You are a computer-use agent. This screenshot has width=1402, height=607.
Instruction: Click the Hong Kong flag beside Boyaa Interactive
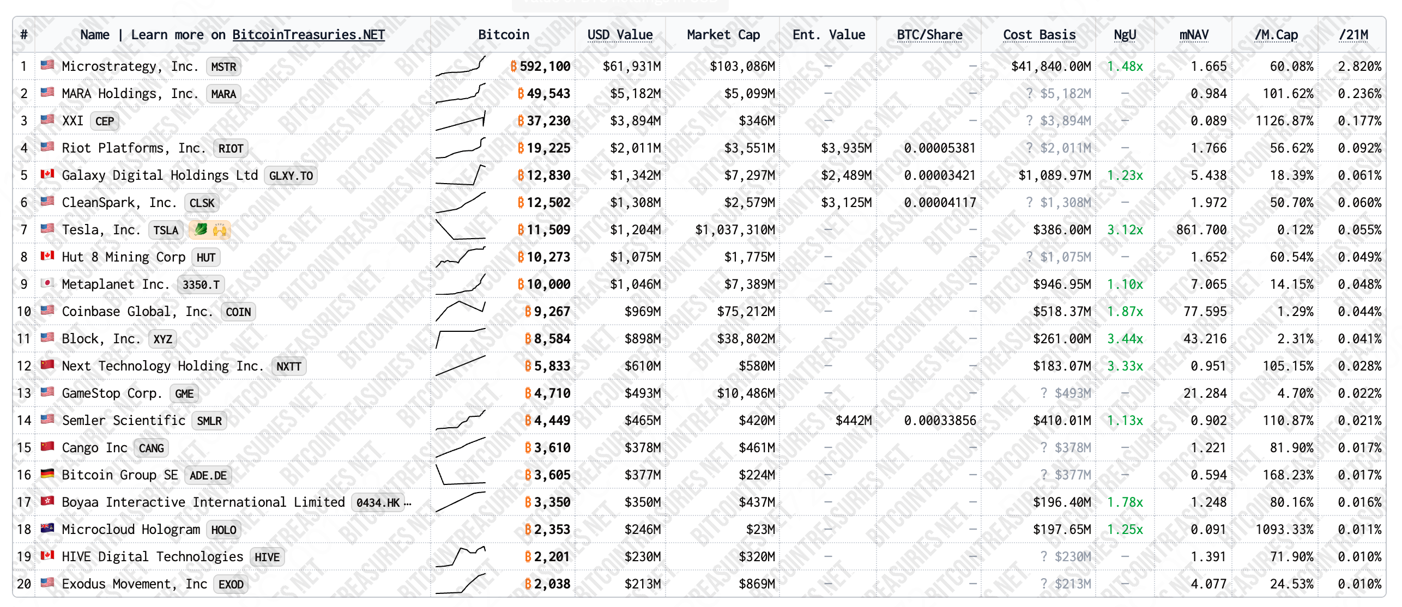[47, 501]
